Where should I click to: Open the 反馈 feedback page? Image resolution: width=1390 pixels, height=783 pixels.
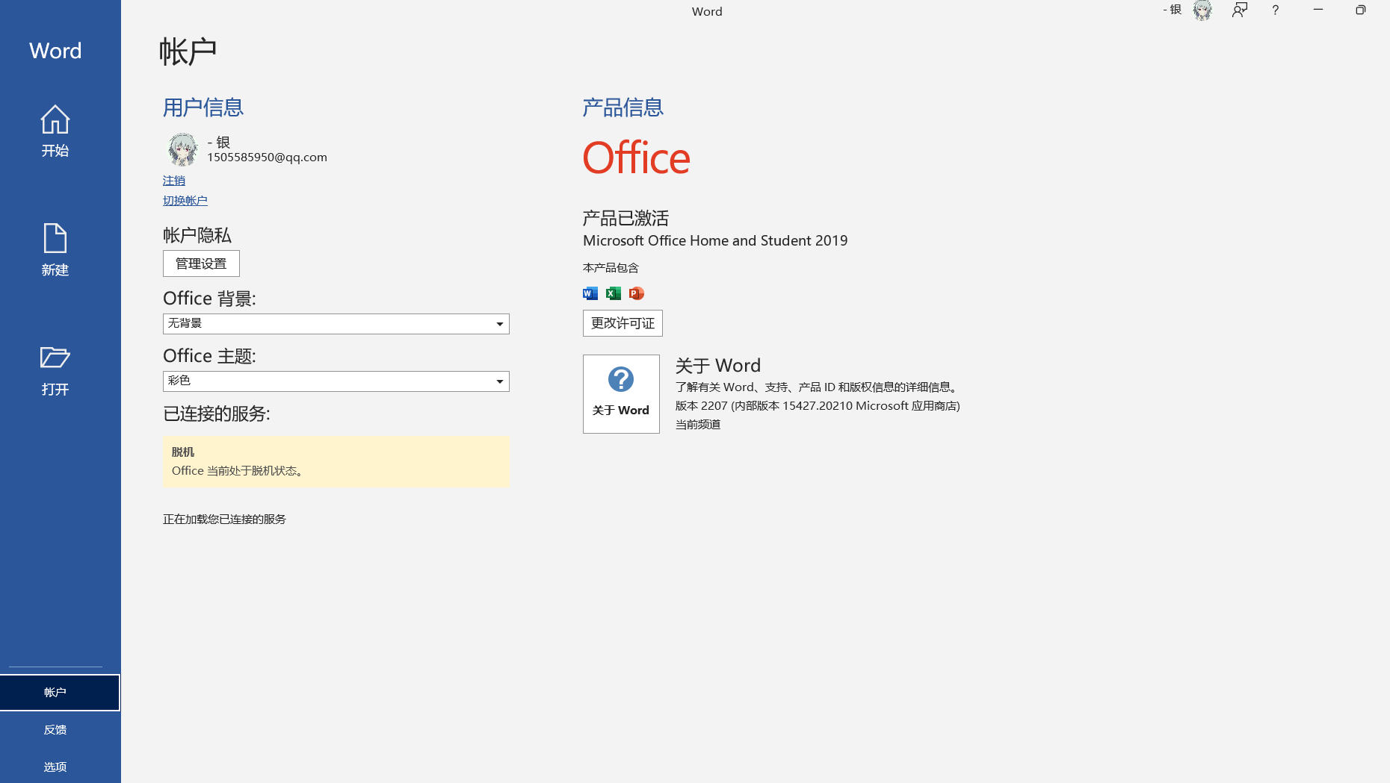[x=60, y=730]
